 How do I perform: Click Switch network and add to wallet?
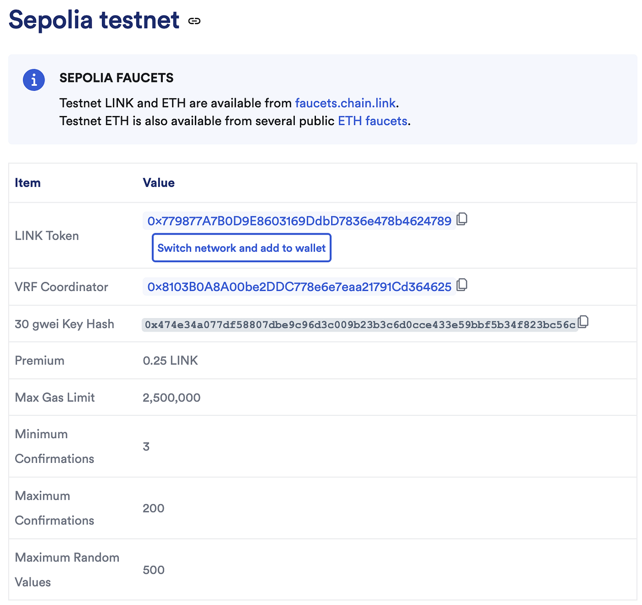pos(242,248)
